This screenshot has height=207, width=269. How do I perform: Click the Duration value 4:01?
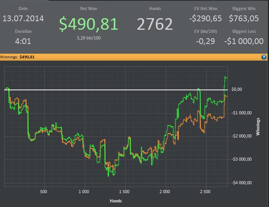coord(23,41)
